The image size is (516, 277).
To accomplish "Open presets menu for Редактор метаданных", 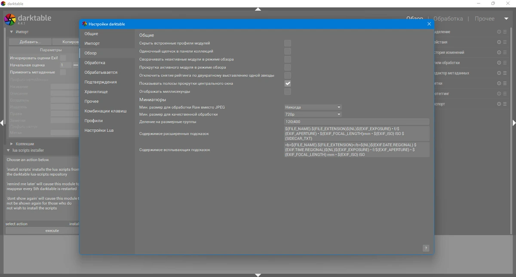I will [x=505, y=73].
